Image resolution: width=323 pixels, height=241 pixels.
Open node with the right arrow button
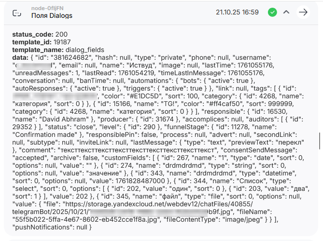coord(303,13)
